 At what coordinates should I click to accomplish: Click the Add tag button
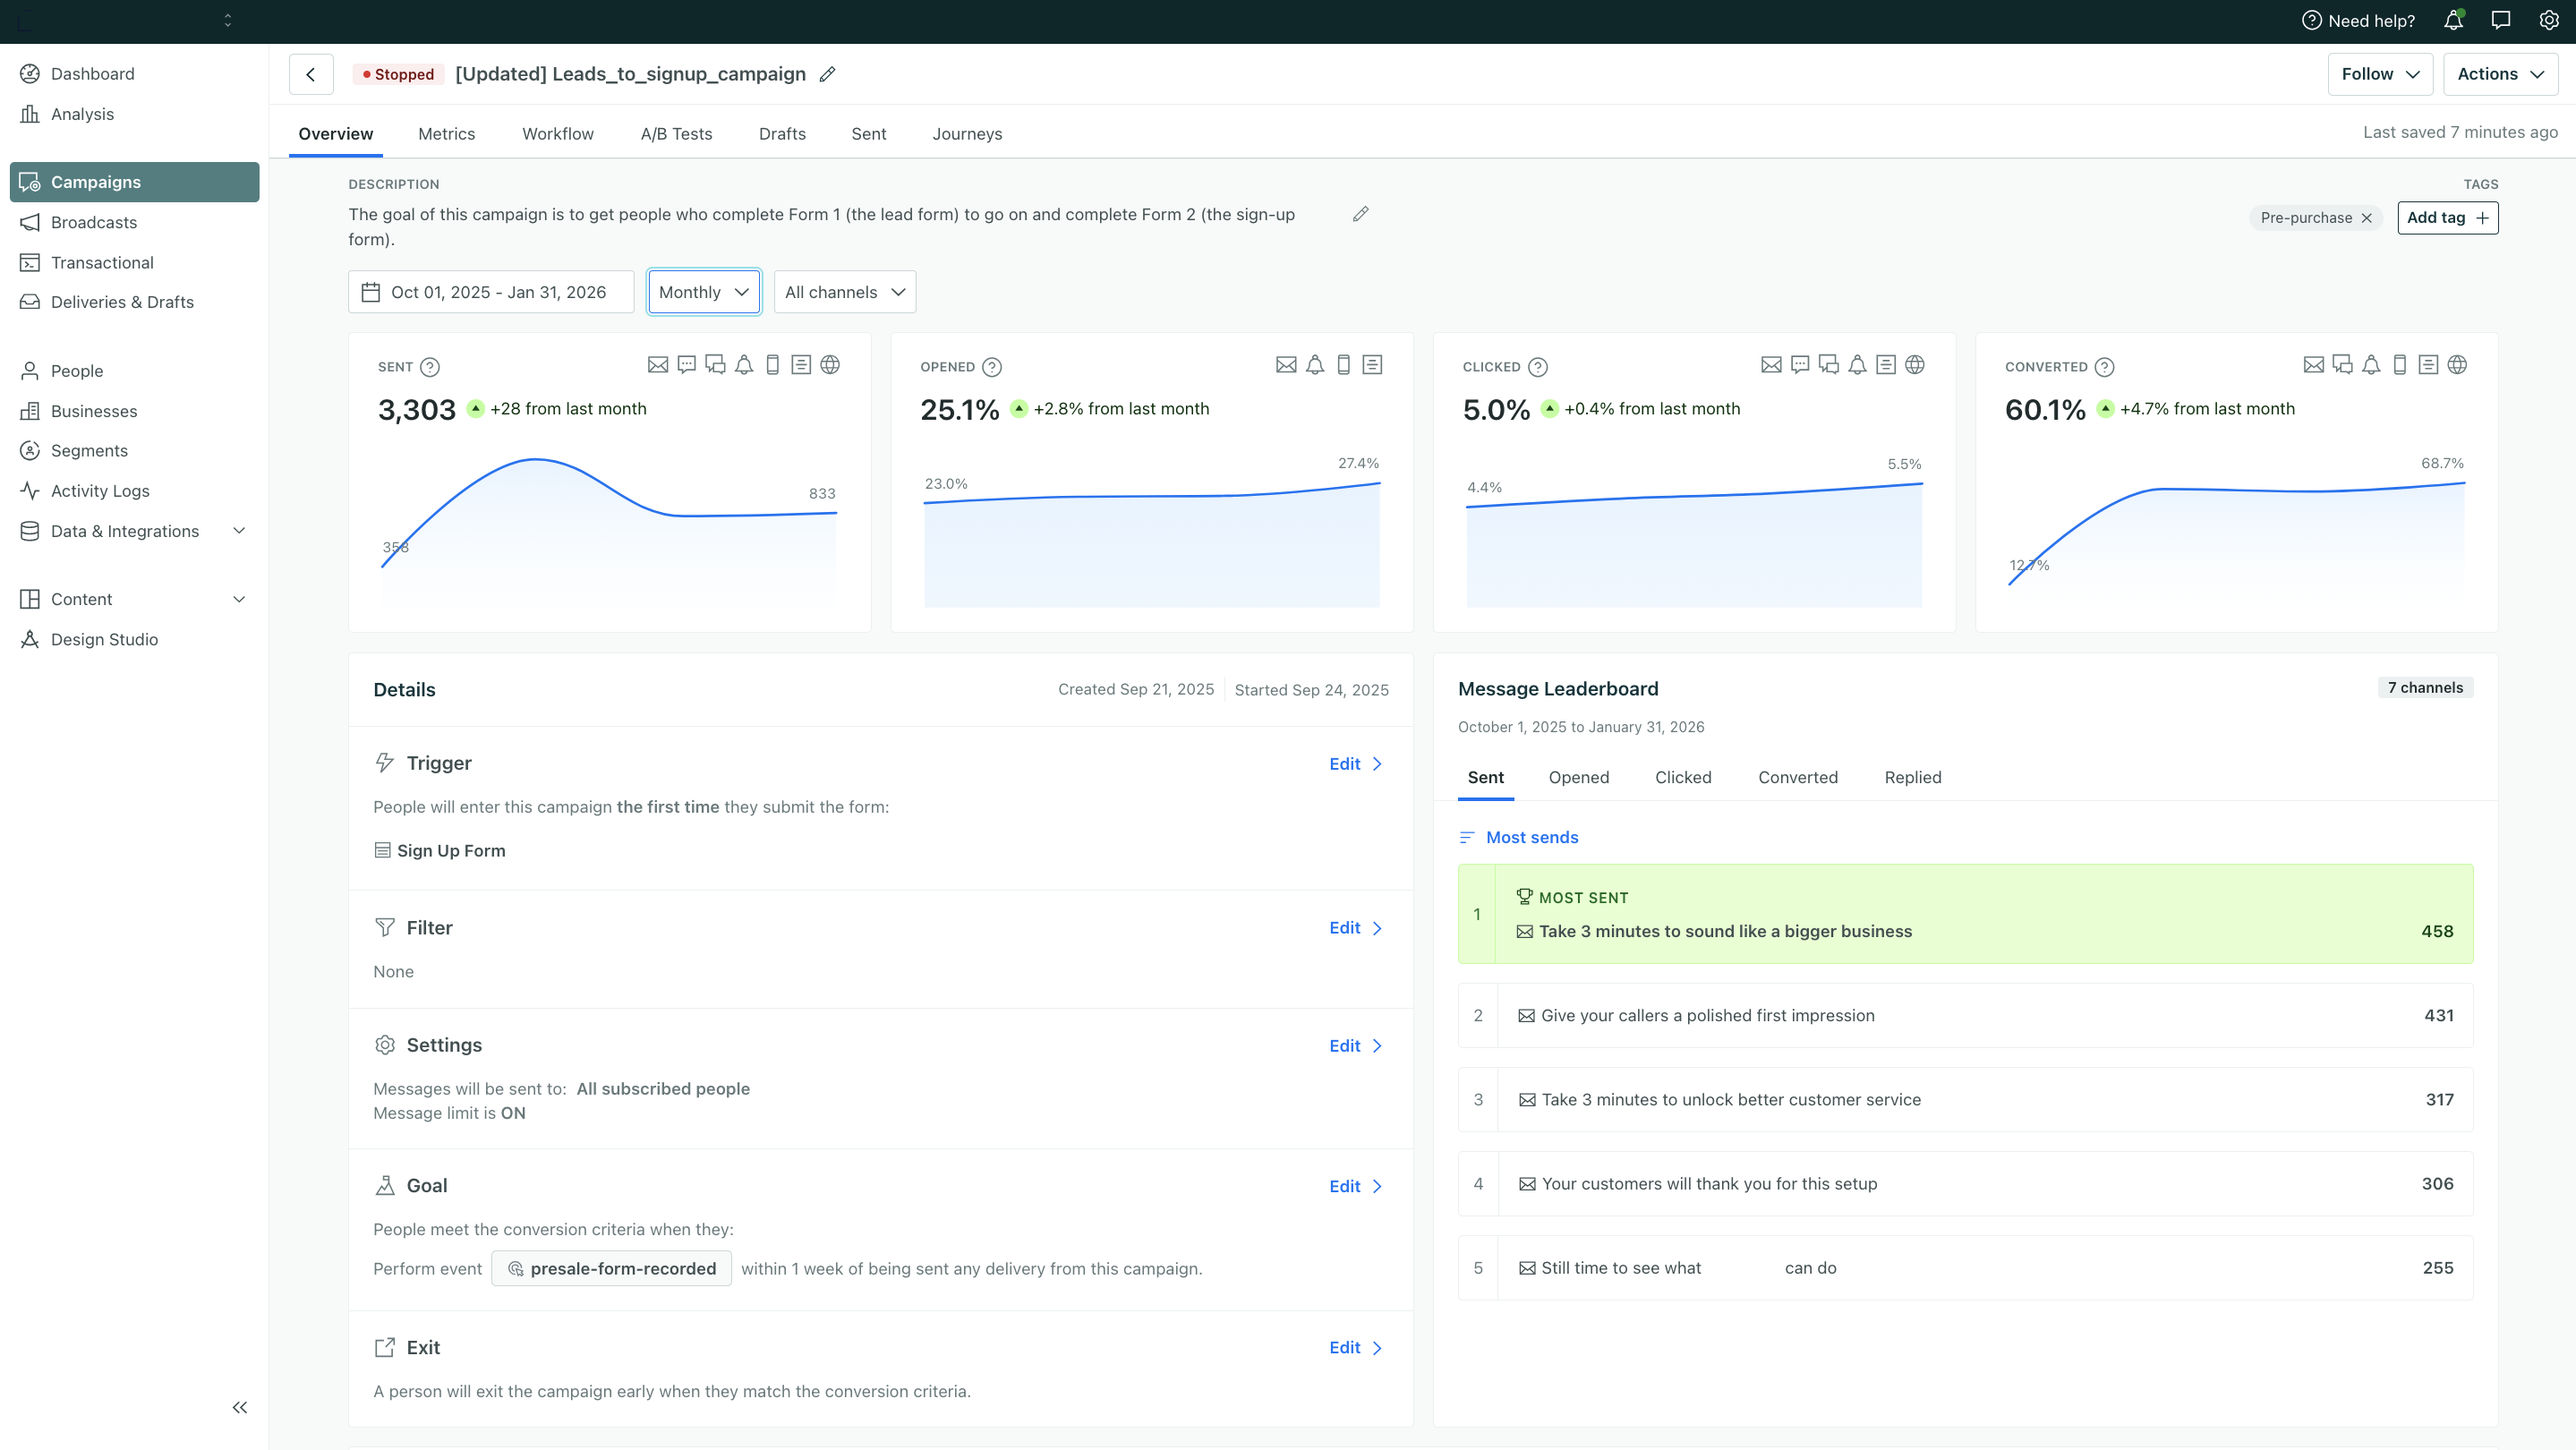(x=2447, y=217)
